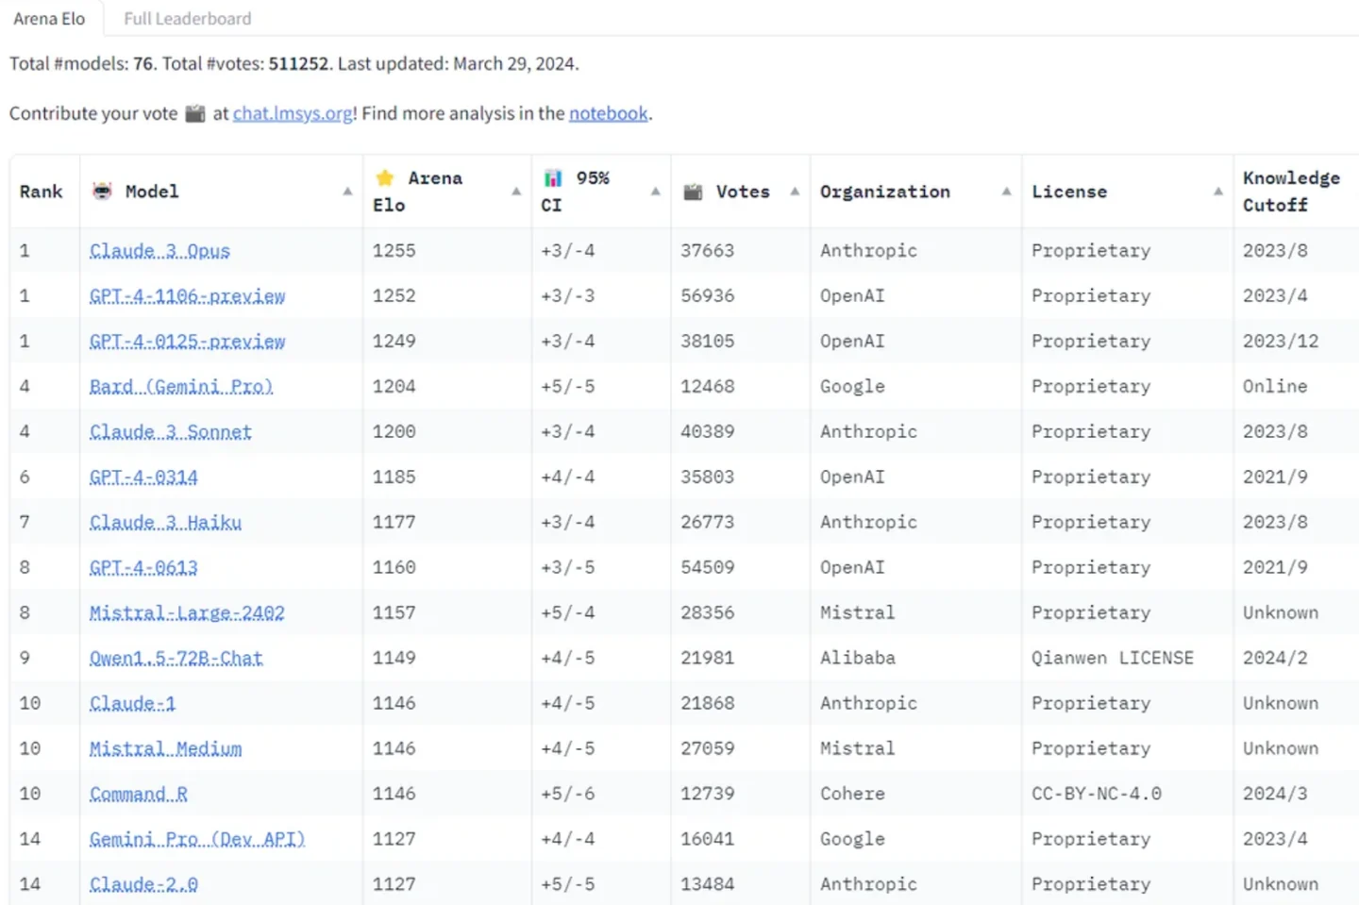The width and height of the screenshot is (1359, 905).
Task: Open the chat.lmsys.org link
Action: [293, 113]
